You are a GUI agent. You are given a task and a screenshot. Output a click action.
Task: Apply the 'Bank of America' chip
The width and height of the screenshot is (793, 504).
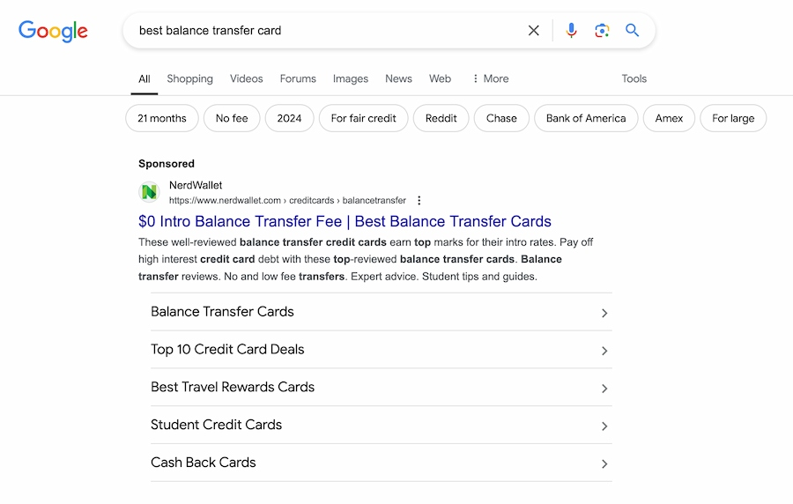point(586,118)
